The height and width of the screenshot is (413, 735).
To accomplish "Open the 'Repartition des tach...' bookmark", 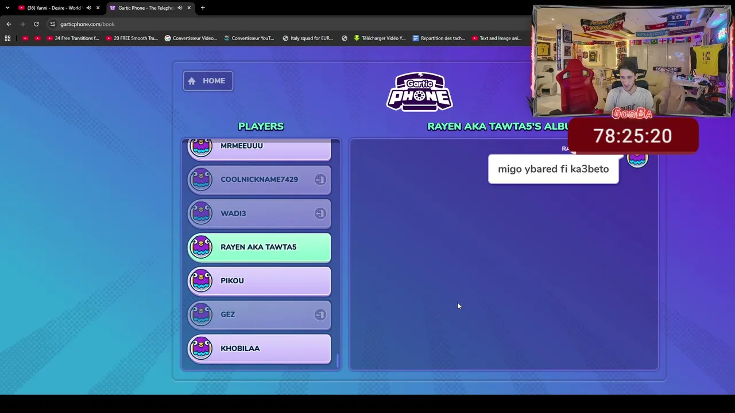I will (x=439, y=38).
